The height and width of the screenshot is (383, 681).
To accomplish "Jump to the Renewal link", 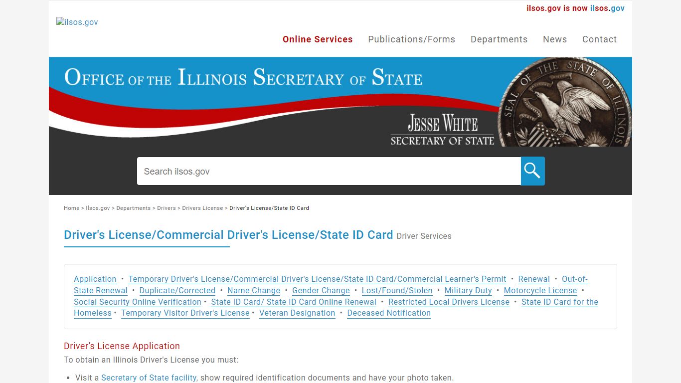I will click(534, 279).
